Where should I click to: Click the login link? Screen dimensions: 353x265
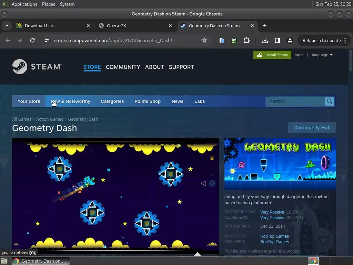tap(299, 55)
